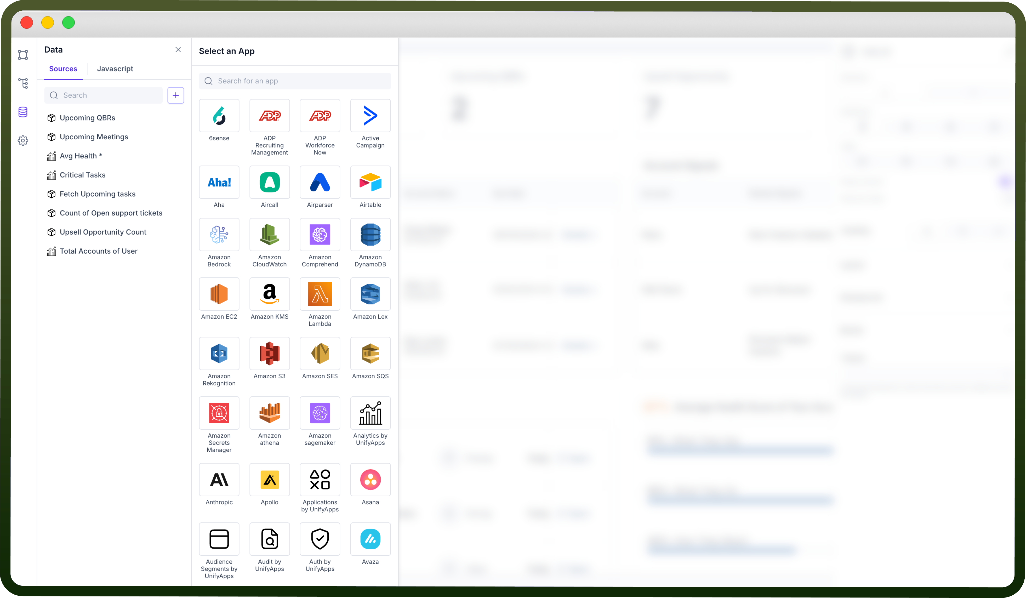Pick the Amazon EC2 app icon
1026x598 pixels.
[x=219, y=294]
